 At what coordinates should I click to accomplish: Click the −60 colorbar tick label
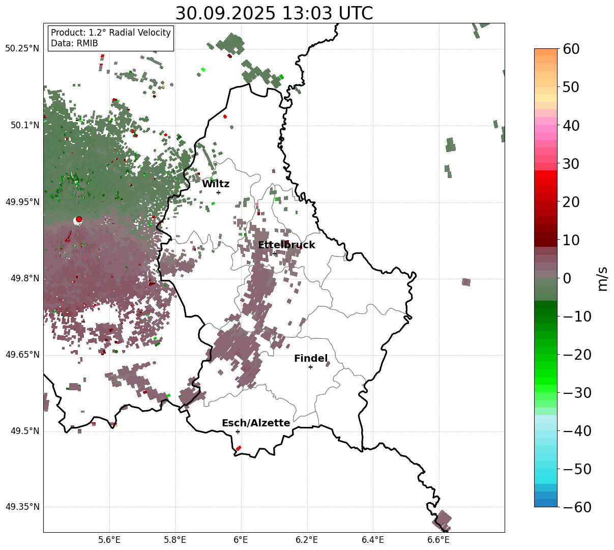(577, 507)
